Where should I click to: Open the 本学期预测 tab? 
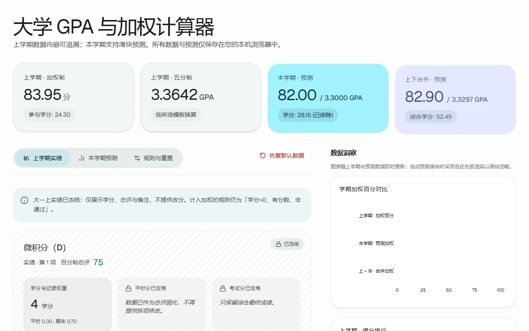click(x=98, y=158)
